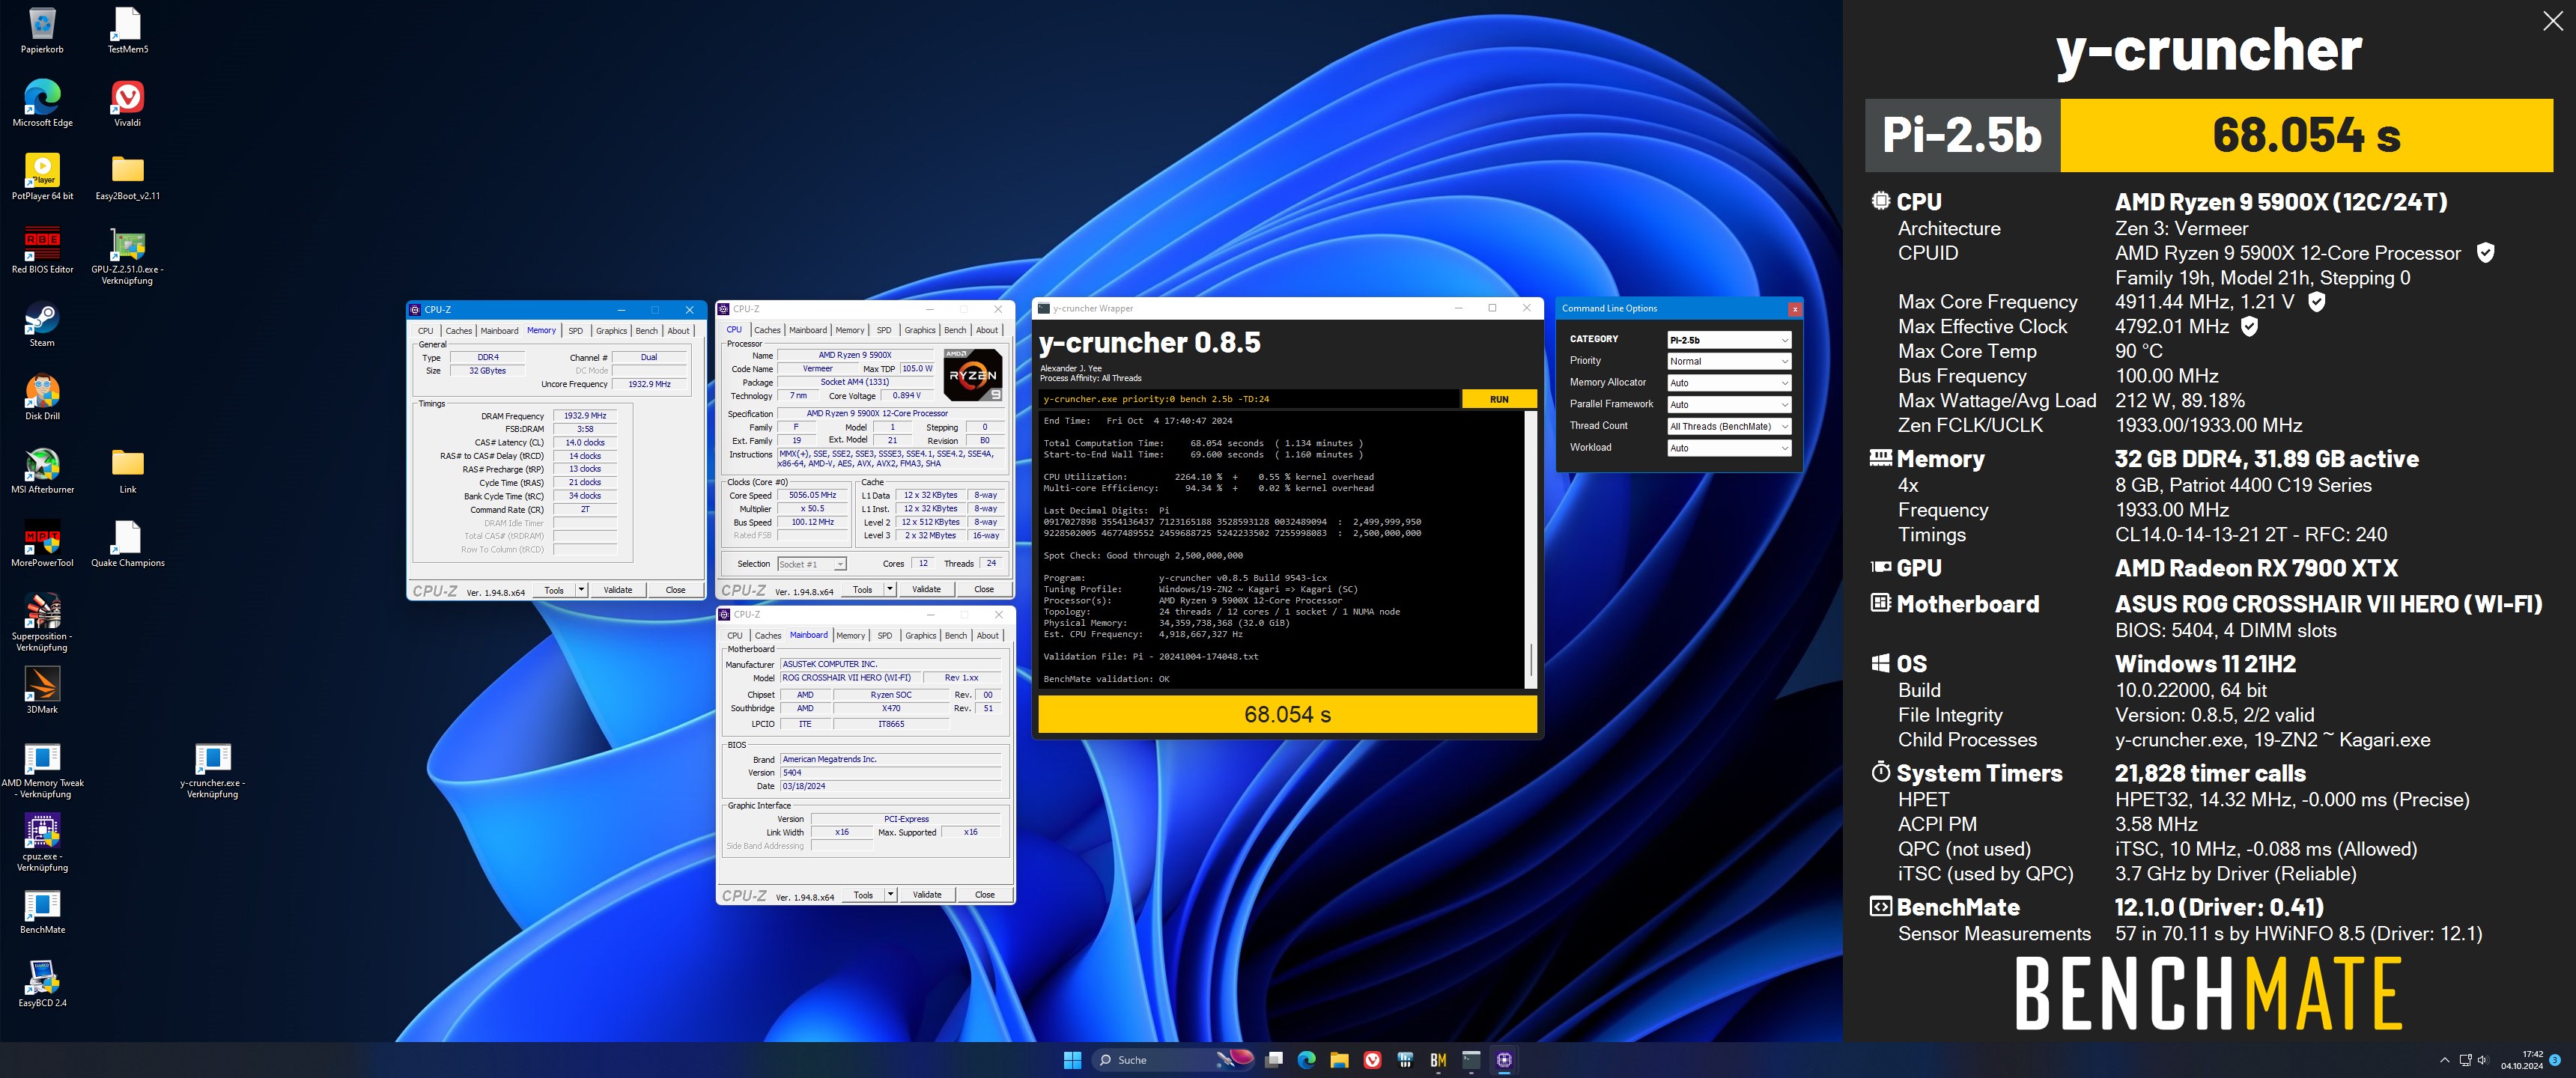Viewport: 2576px width, 1078px height.
Task: Launch Vivaldi browser desktop icon
Action: tap(128, 104)
